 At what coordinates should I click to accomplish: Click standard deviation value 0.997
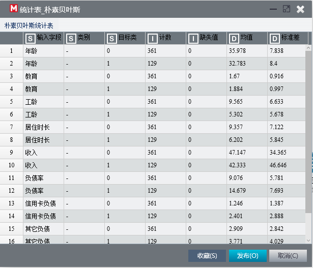point(276,89)
